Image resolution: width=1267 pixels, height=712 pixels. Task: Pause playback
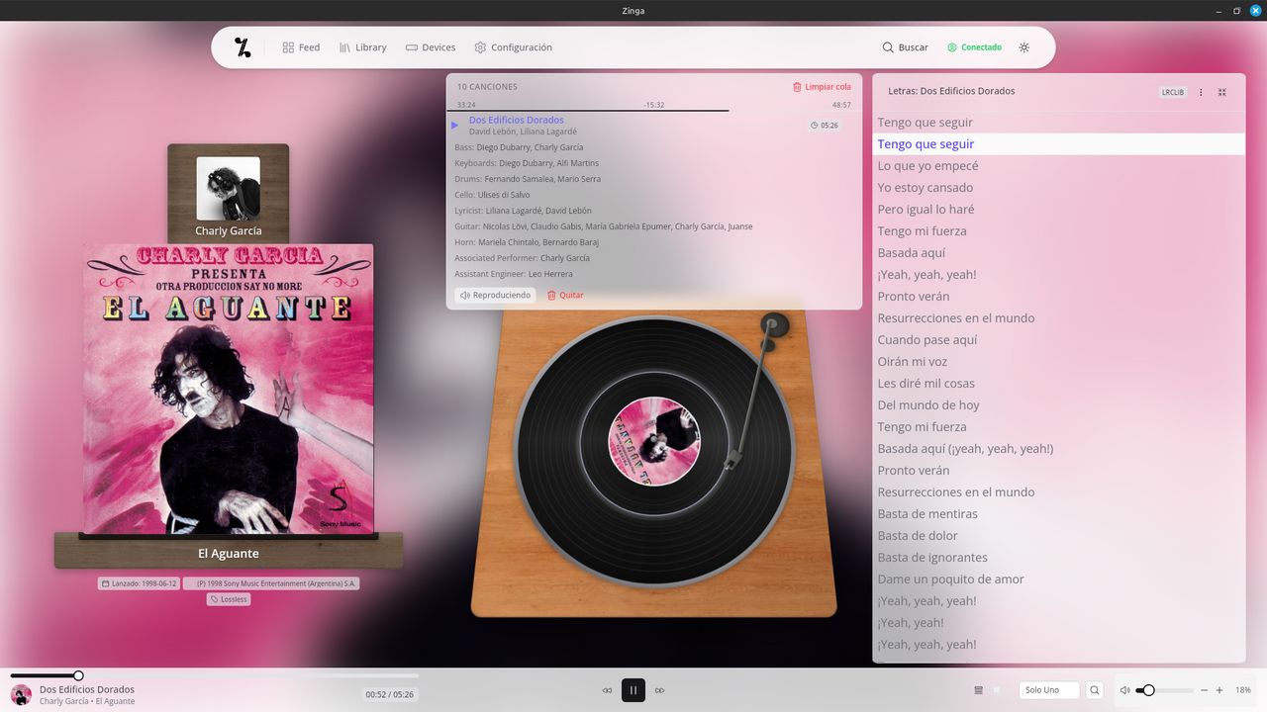(x=633, y=690)
